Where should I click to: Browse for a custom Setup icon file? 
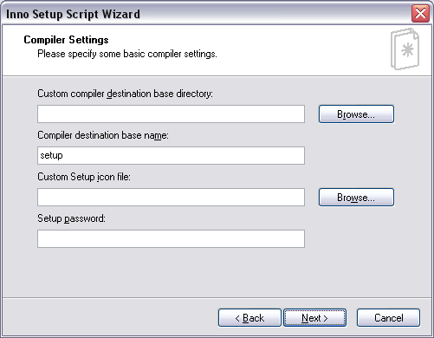click(356, 198)
